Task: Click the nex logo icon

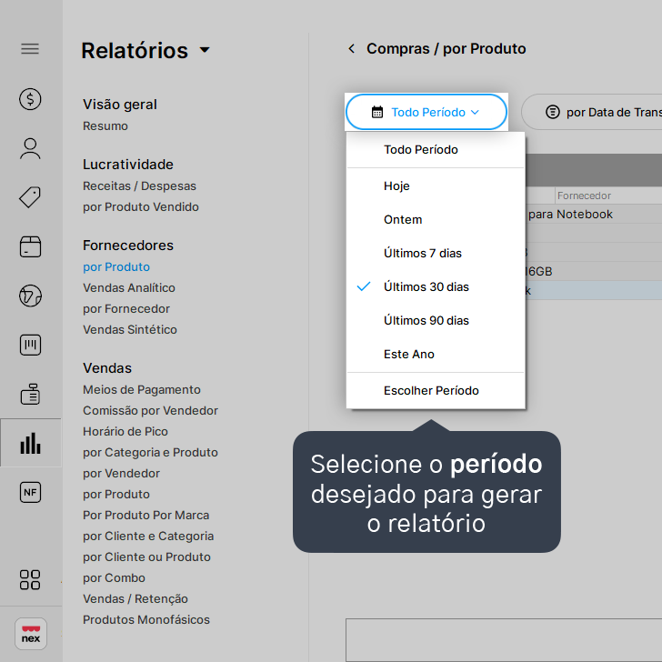Action: tap(31, 634)
